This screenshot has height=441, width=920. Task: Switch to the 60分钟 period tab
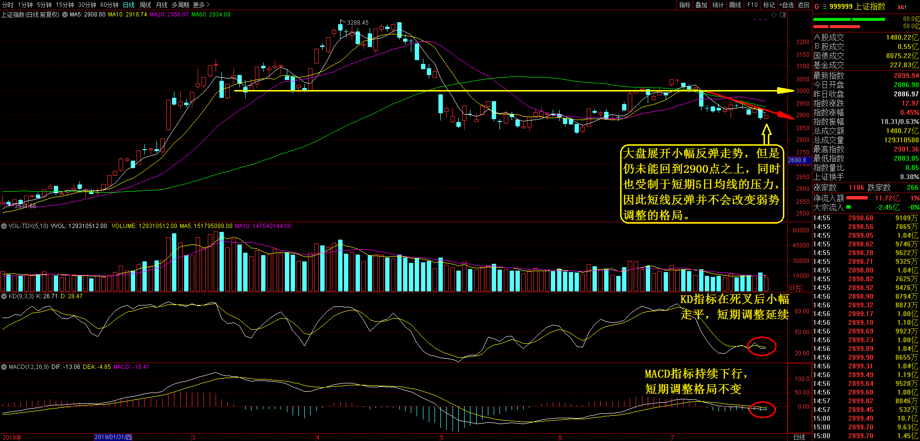pyautogui.click(x=109, y=5)
